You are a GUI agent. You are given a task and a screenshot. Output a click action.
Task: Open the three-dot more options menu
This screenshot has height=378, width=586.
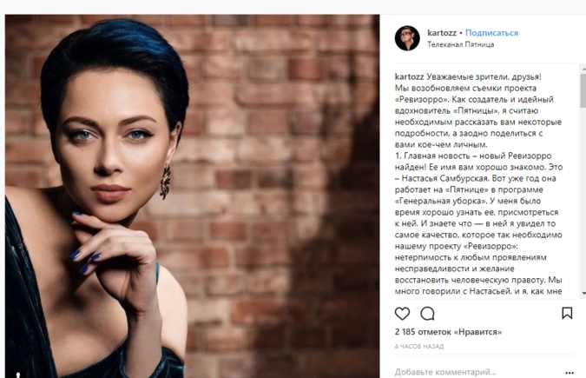coord(570,373)
